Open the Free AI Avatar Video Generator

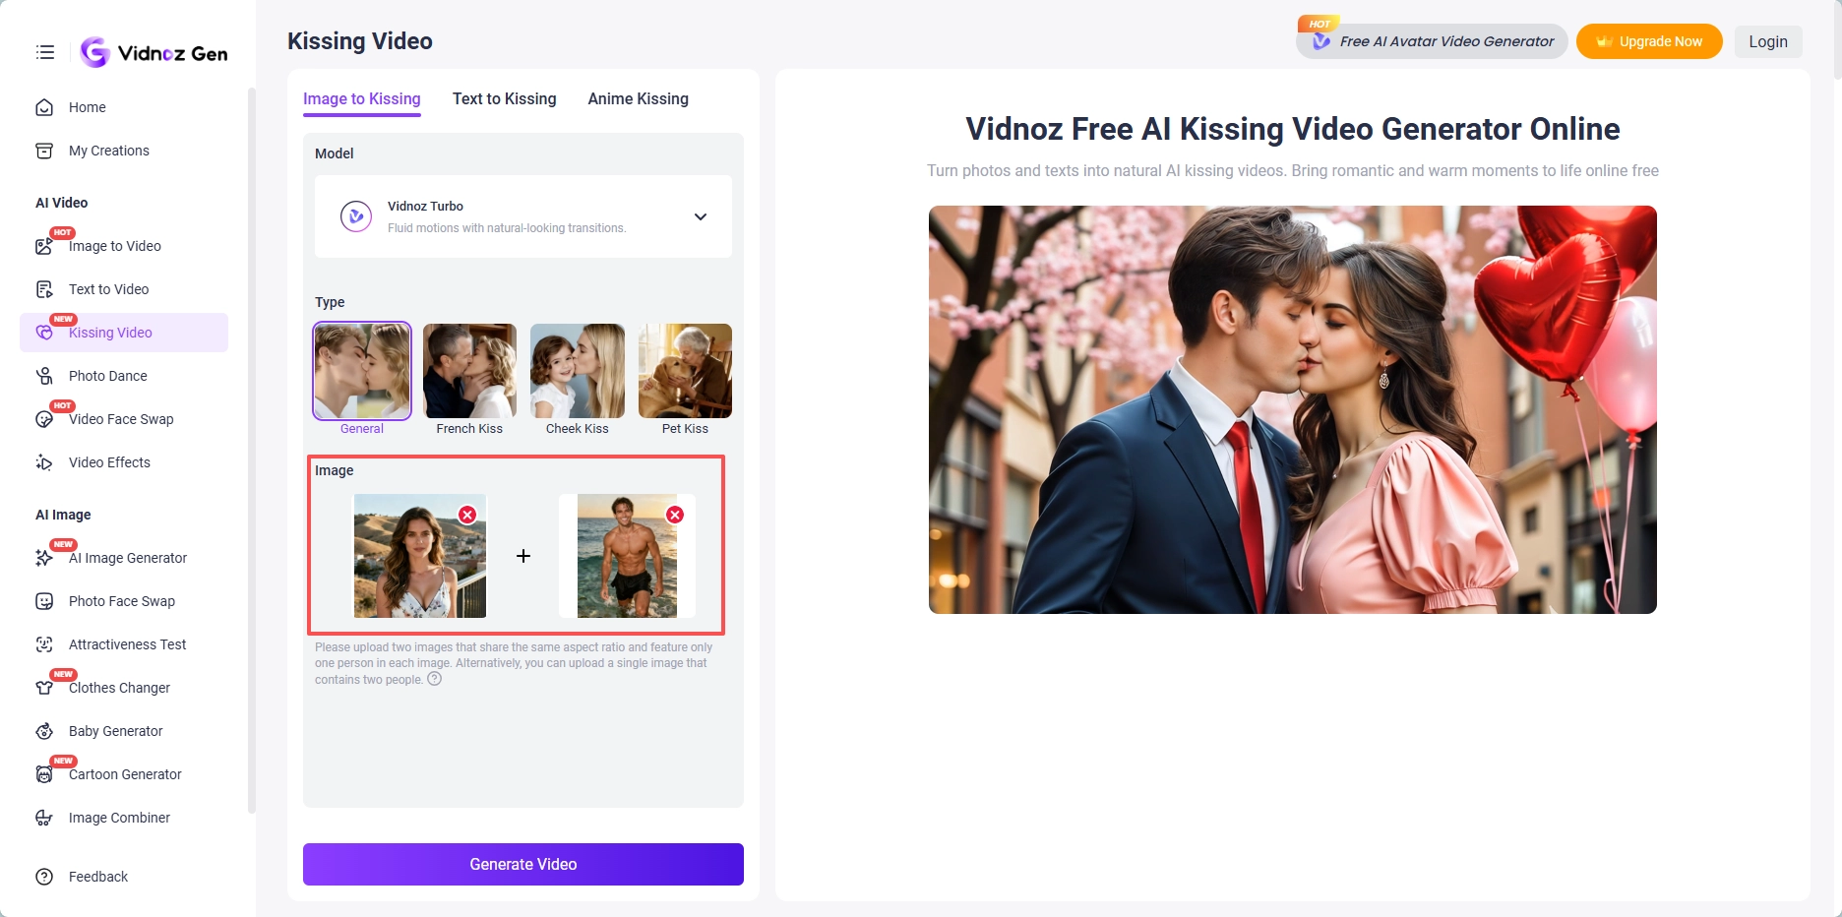click(x=1431, y=41)
